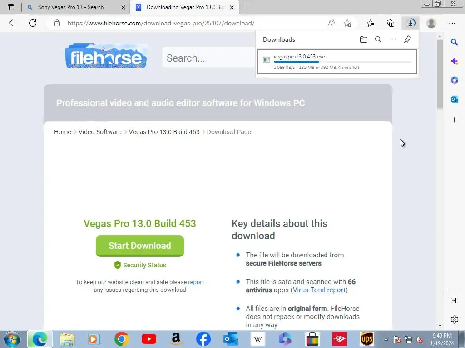Open YouTube from the taskbar
This screenshot has width=465, height=348.
pos(149,339)
